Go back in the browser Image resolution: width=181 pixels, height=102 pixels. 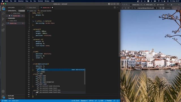(122, 8)
